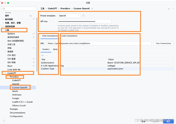Select LLaMA C/C++ (Local) provider
176x124 pixels.
coord(22,102)
